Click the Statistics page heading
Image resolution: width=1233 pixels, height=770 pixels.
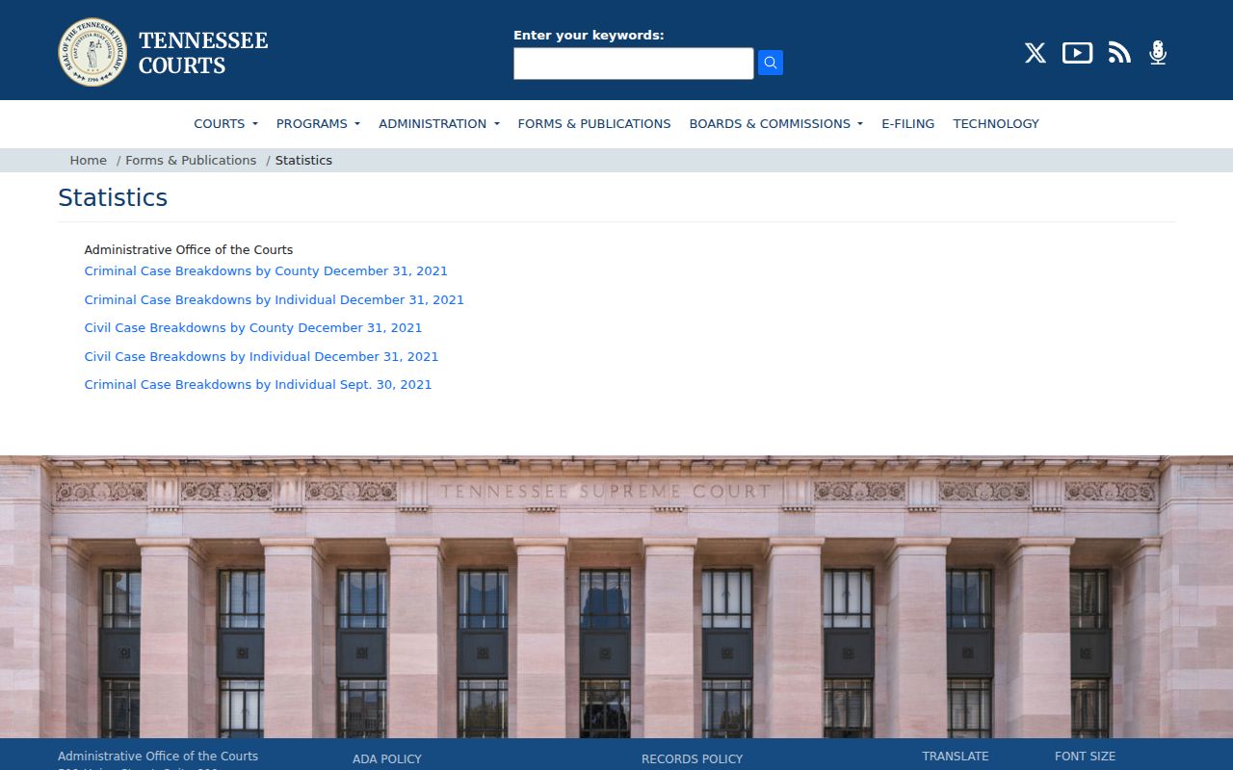pyautogui.click(x=113, y=197)
